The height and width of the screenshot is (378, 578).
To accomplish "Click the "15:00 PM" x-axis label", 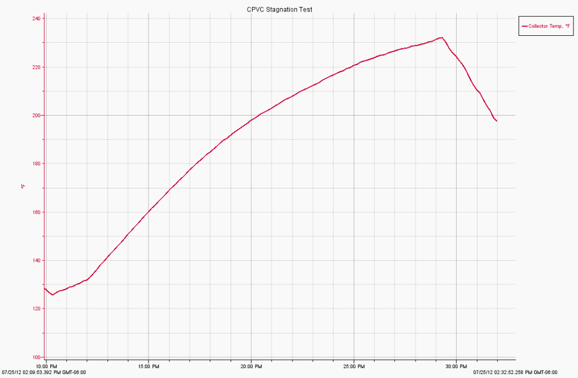I will [149, 366].
